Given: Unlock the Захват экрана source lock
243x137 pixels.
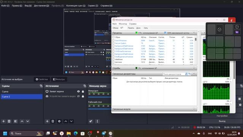Looking at the screenshot, I should point(83,91).
